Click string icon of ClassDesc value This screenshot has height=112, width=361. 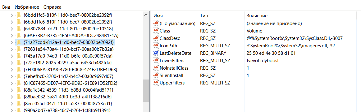coord(156,38)
